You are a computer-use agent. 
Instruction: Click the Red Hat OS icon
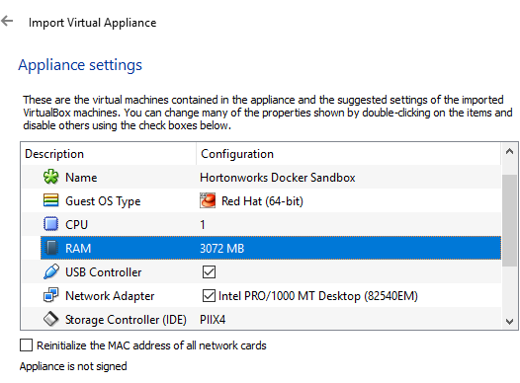[208, 200]
